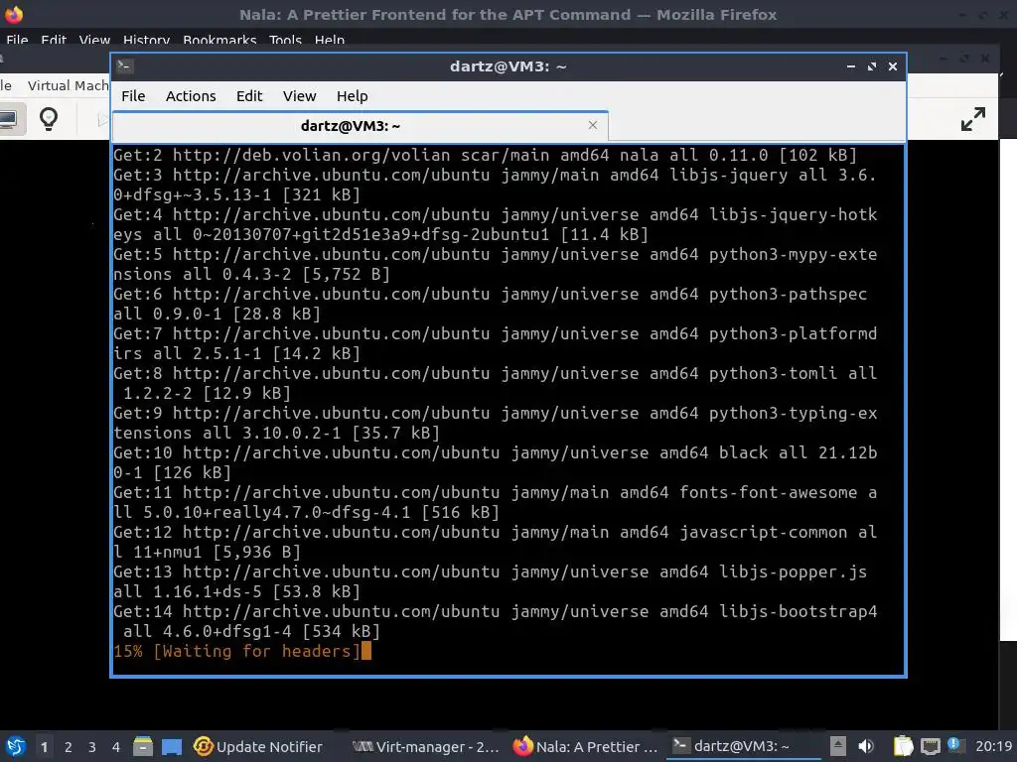Click the Get:11 fonts-font-awesome line
Screen dimensions: 1017x762
496,502
